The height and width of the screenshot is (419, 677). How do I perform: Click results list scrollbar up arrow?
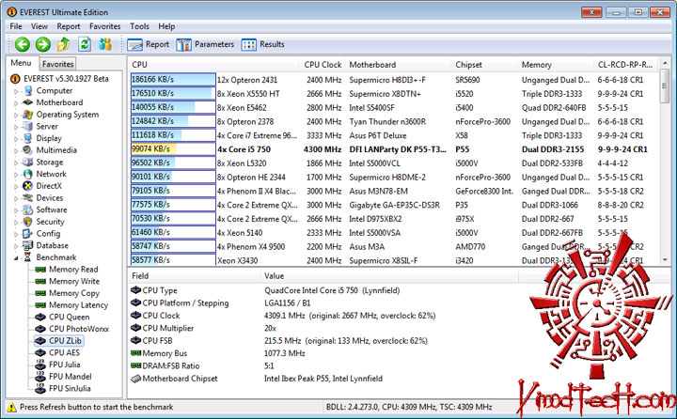pos(665,63)
